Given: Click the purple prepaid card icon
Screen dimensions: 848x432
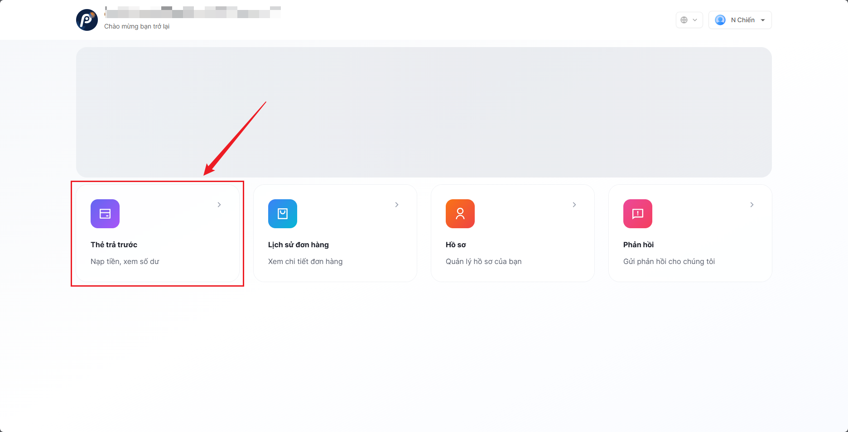Looking at the screenshot, I should click(105, 214).
